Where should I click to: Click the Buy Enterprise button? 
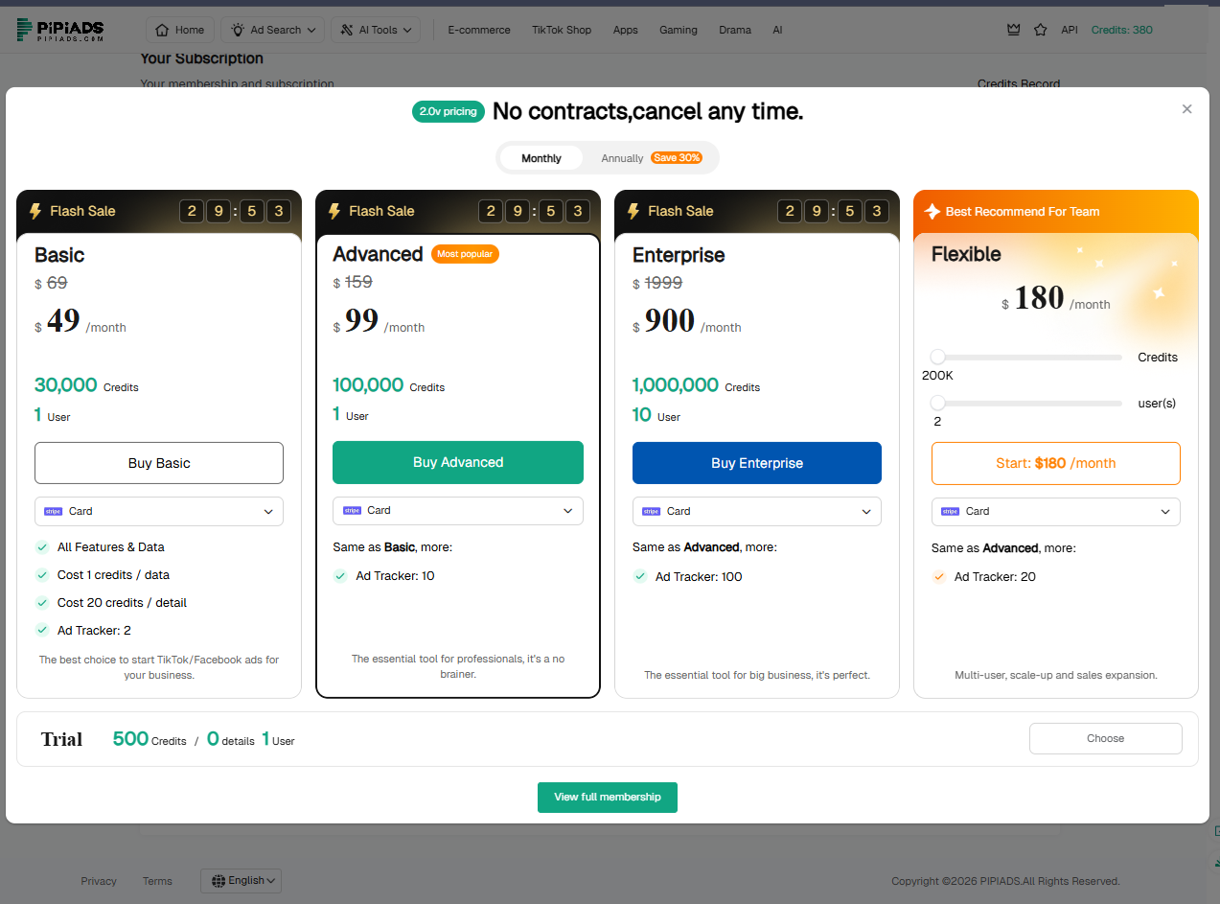tap(757, 463)
